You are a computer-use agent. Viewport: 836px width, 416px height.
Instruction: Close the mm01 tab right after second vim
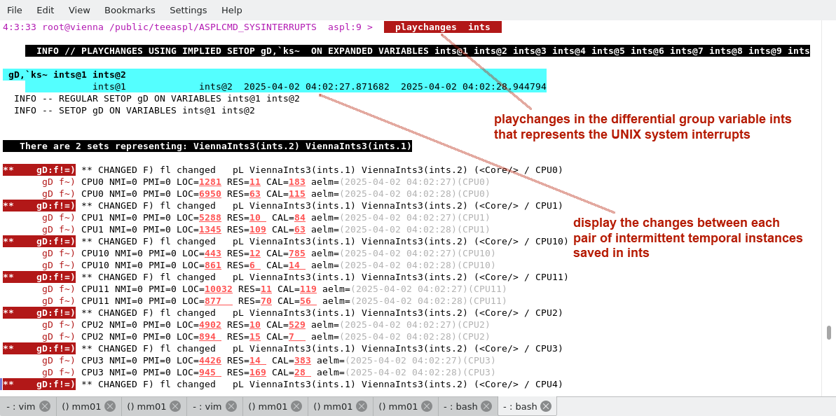[x=297, y=406]
